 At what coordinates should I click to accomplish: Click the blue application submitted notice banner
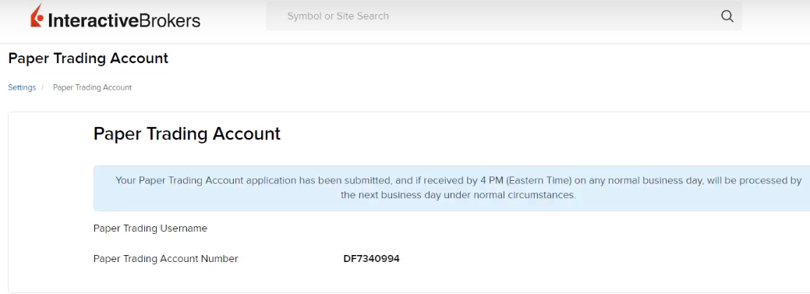pos(451,188)
